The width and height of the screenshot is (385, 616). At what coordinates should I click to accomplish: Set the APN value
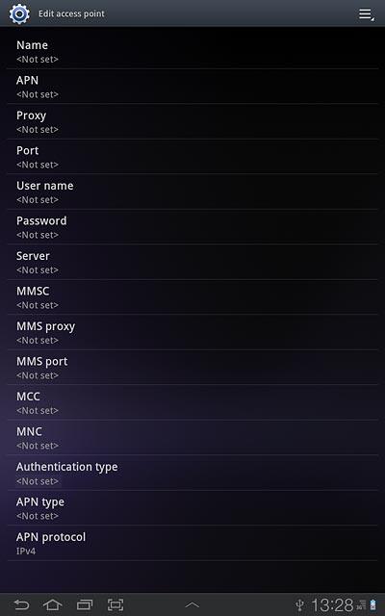[x=192, y=87]
